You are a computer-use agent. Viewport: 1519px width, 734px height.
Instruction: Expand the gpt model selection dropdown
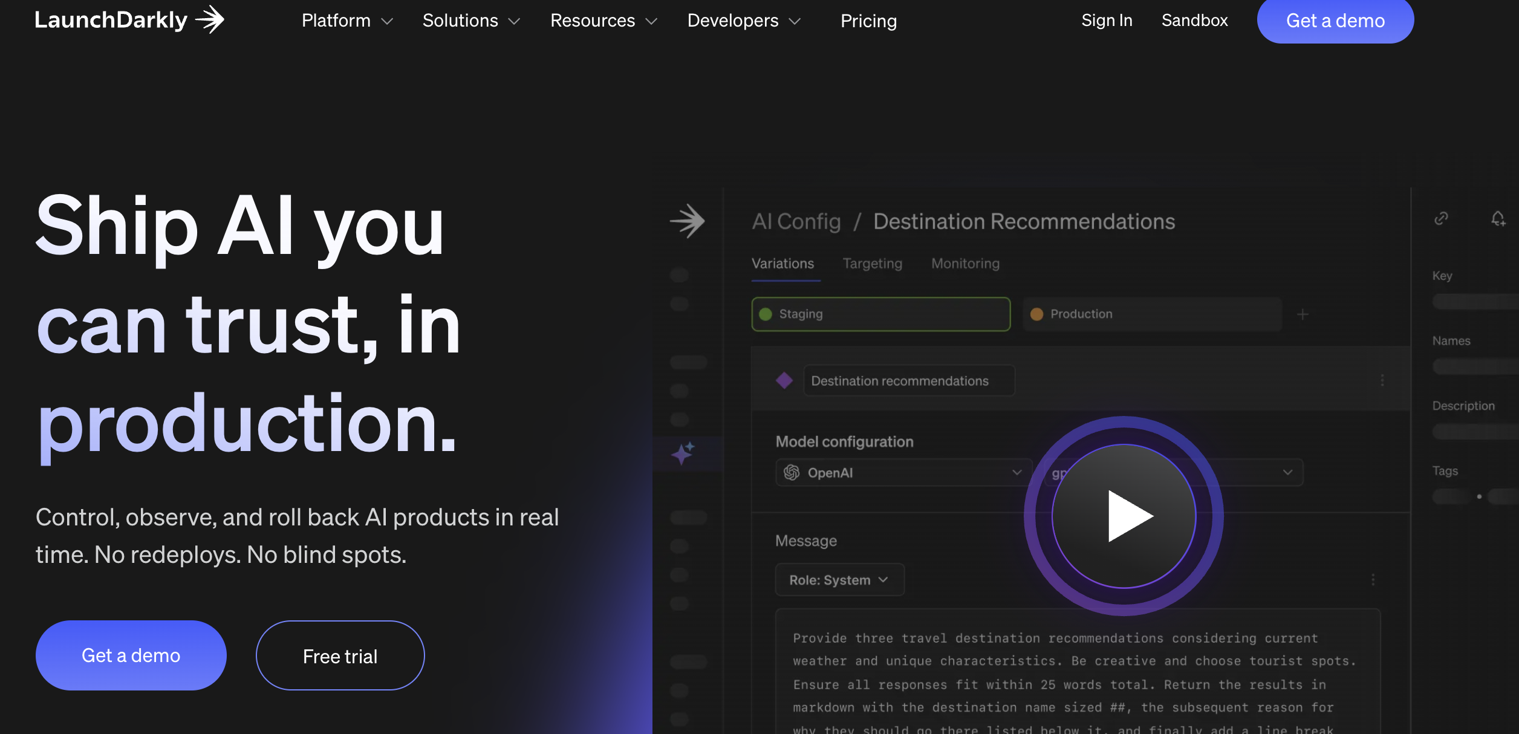1287,472
